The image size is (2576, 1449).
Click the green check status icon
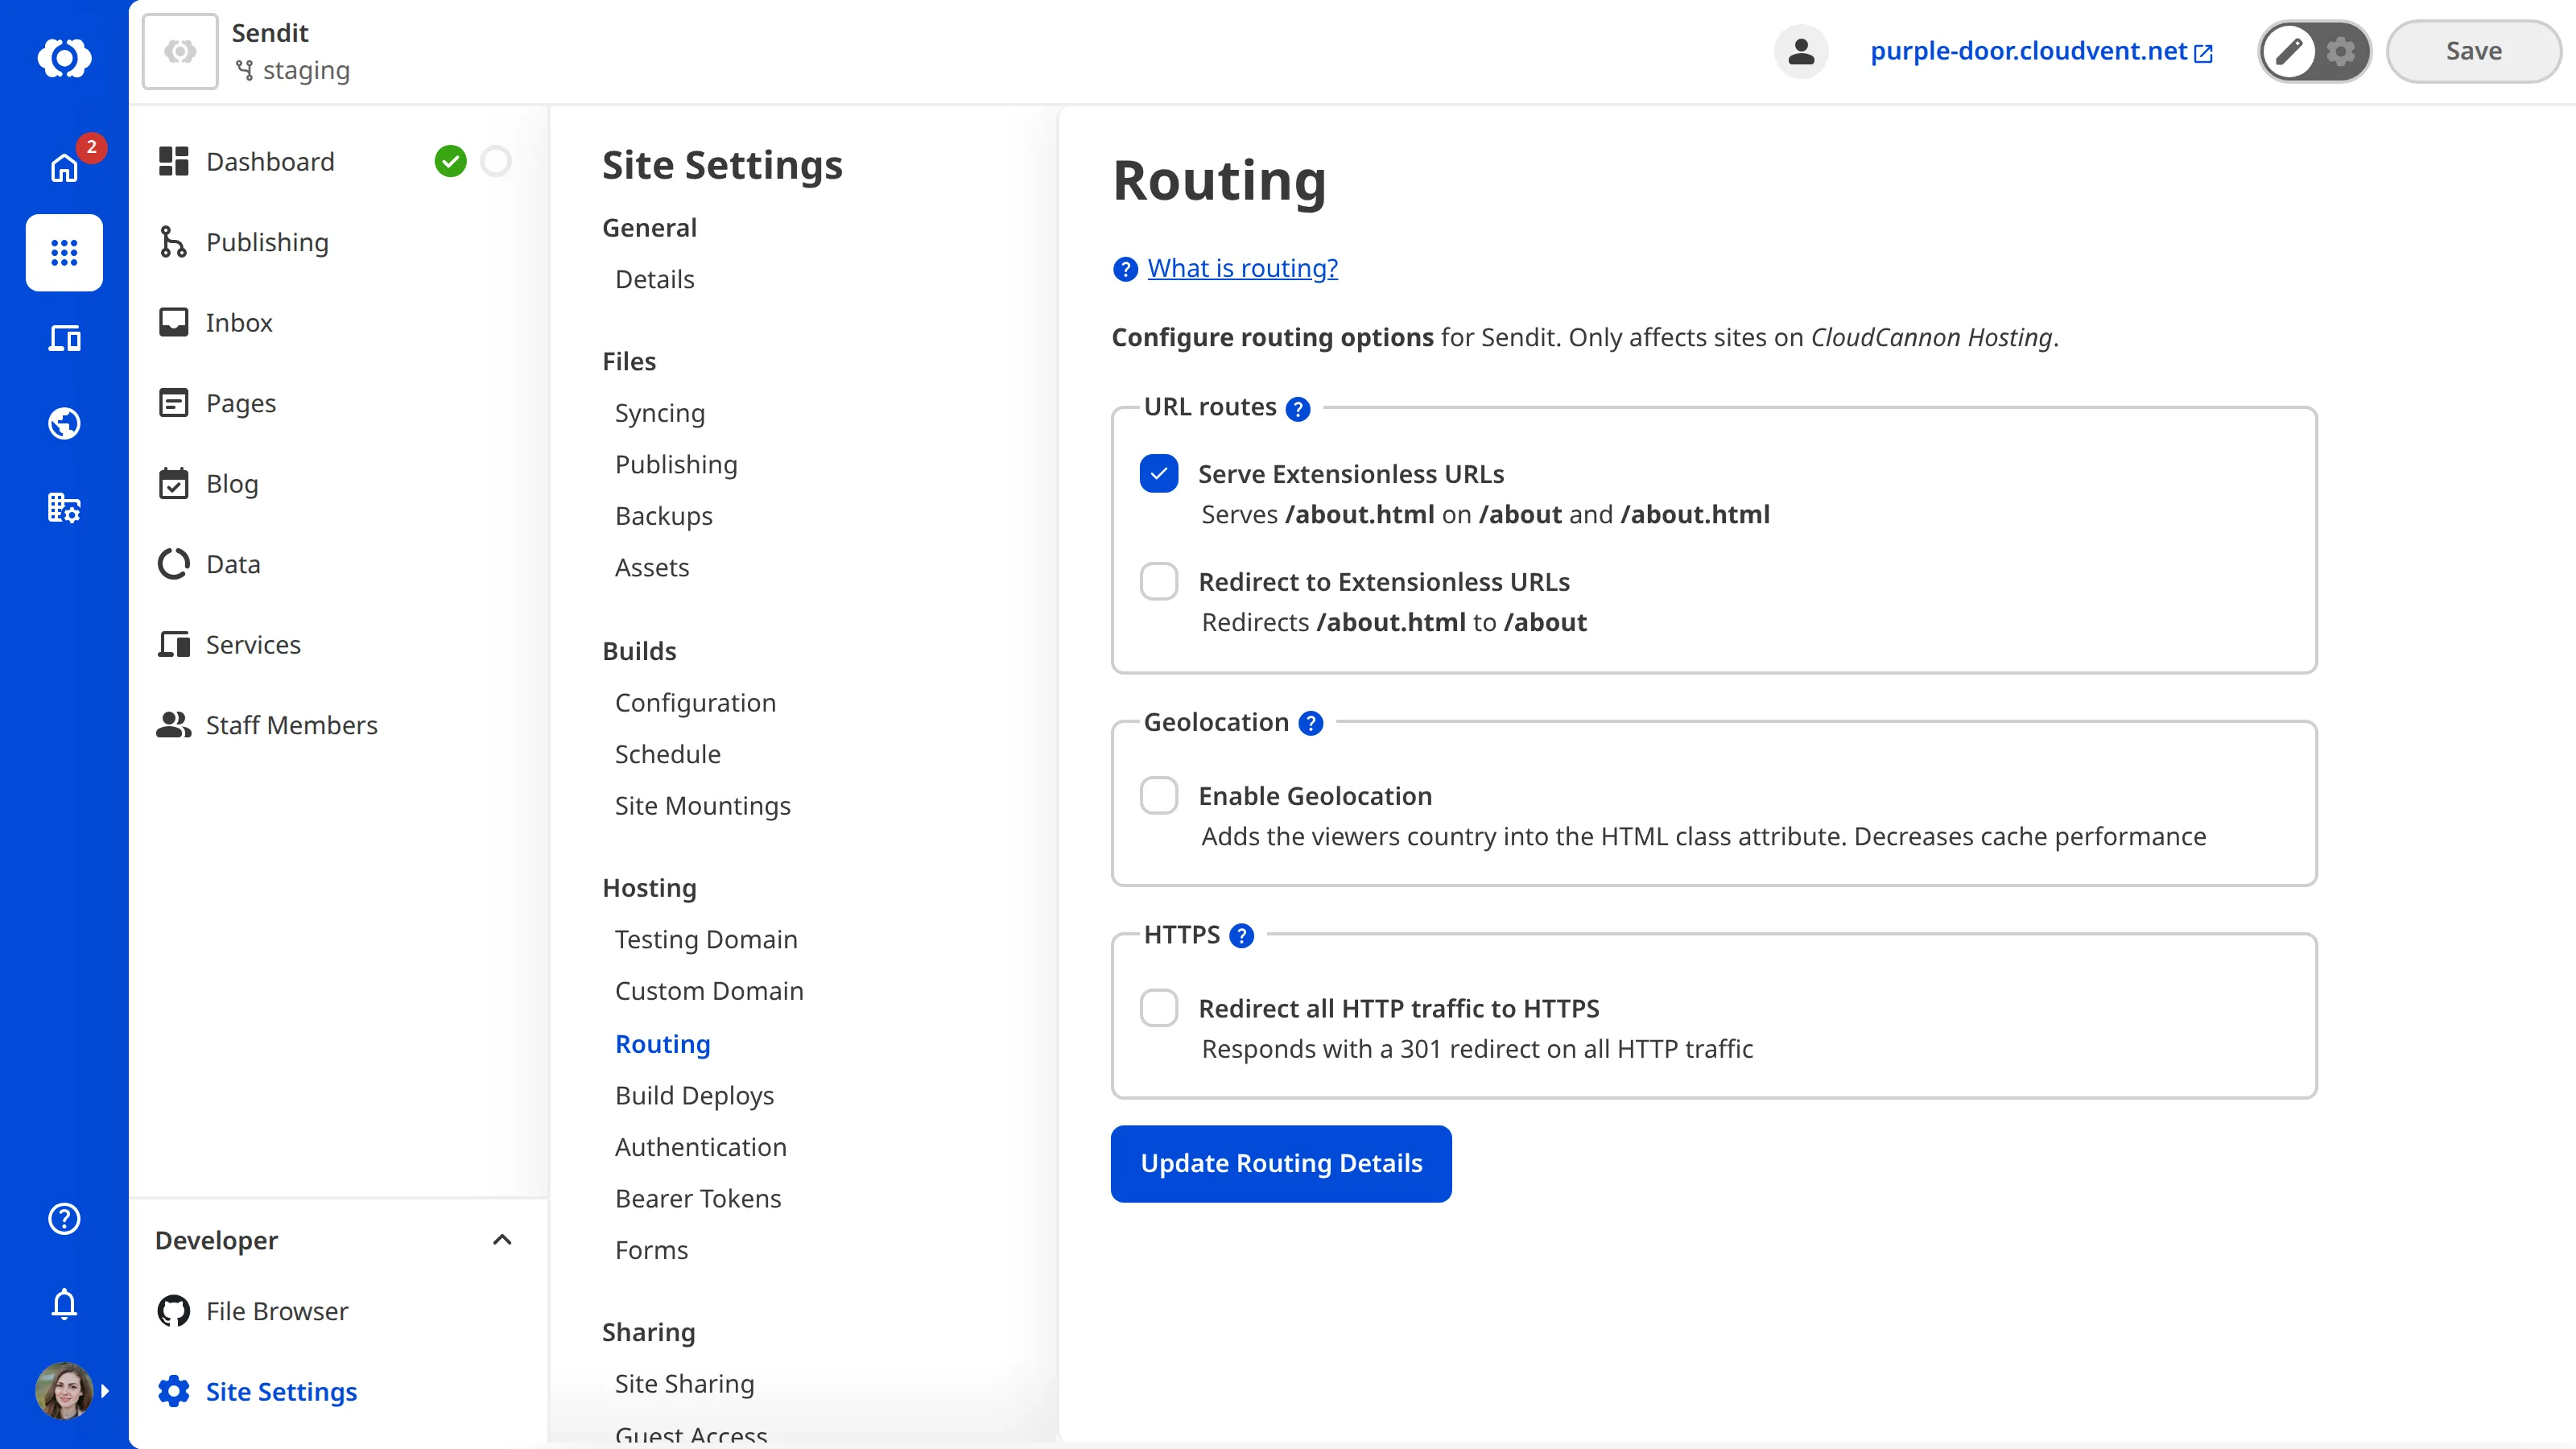(x=451, y=161)
